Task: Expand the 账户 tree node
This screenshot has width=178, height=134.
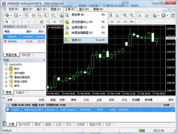Action: (6, 69)
